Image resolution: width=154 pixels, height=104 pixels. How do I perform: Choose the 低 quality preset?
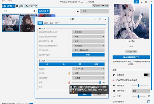click(x=47, y=64)
